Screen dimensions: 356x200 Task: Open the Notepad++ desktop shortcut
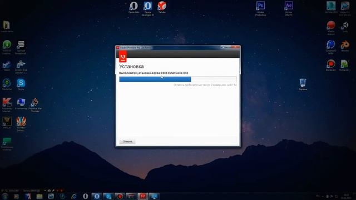point(345,66)
